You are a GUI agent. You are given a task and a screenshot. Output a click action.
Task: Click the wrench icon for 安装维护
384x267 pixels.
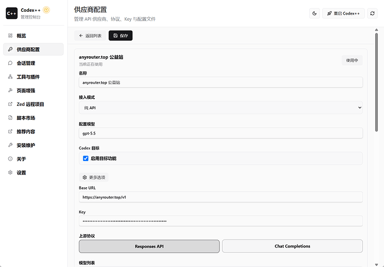coord(10,145)
